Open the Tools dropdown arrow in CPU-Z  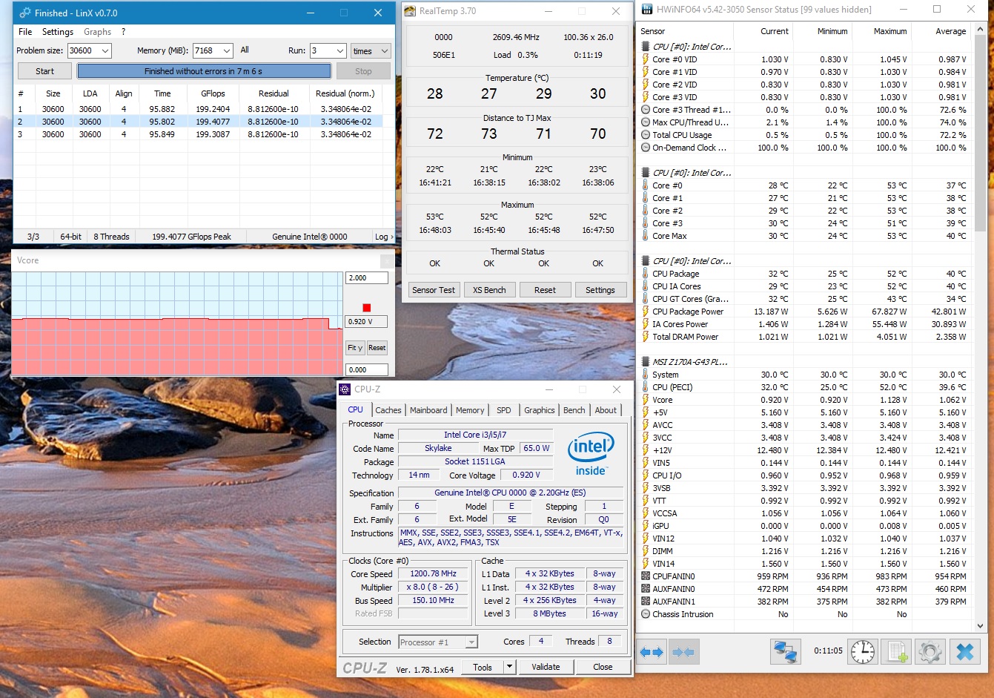[x=509, y=667]
